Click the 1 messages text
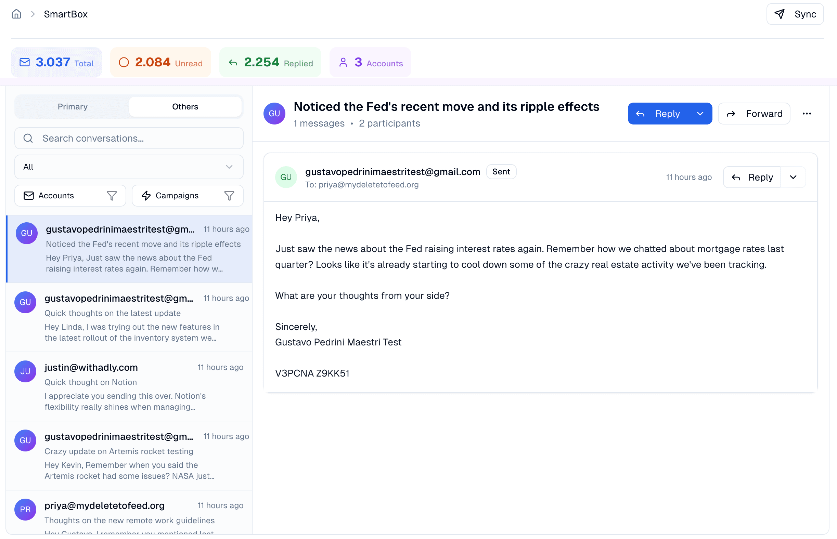 pyautogui.click(x=319, y=123)
